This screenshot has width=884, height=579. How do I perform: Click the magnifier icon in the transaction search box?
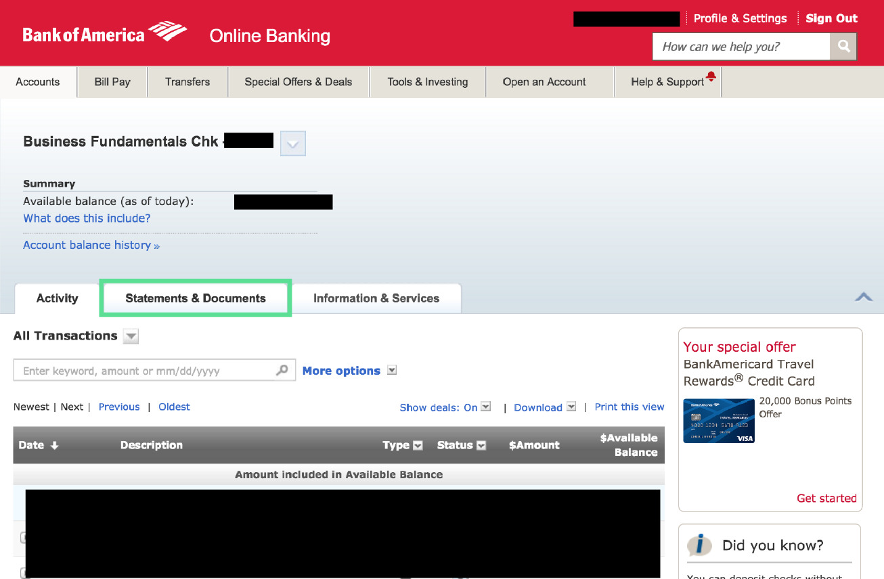[x=282, y=370]
